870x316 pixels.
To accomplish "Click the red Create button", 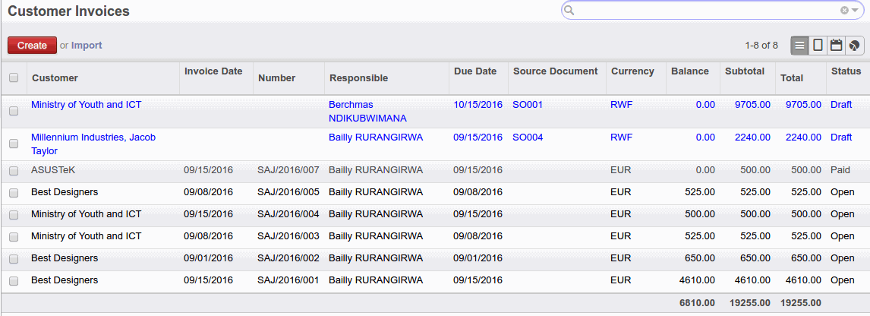I will (x=32, y=46).
